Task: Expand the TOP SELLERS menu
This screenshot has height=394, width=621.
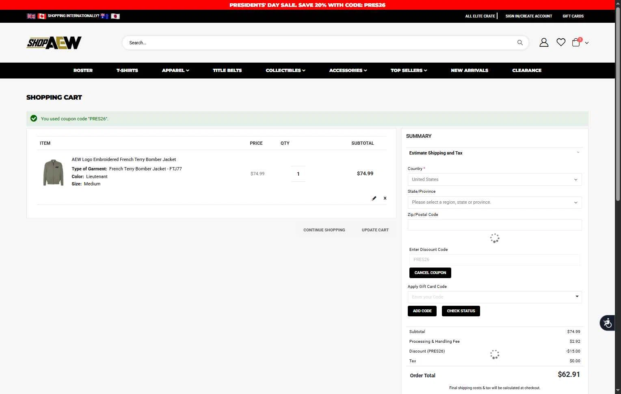Action: (x=409, y=70)
